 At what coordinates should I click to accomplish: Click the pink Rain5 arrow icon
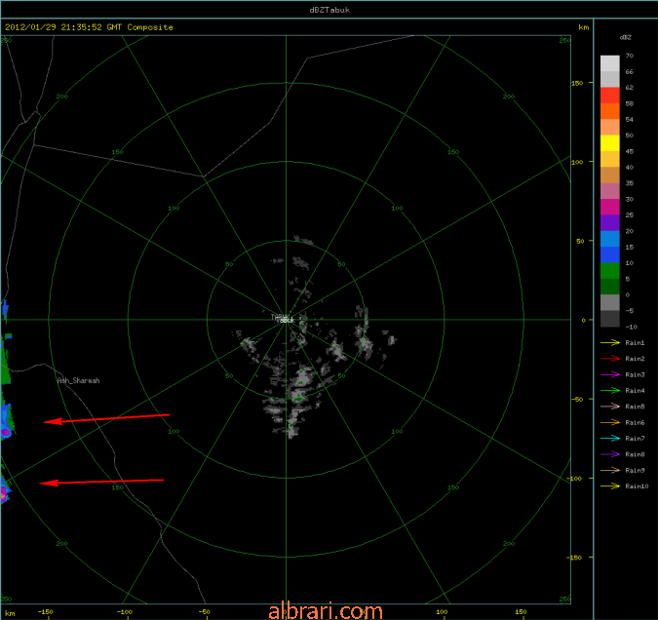click(610, 407)
